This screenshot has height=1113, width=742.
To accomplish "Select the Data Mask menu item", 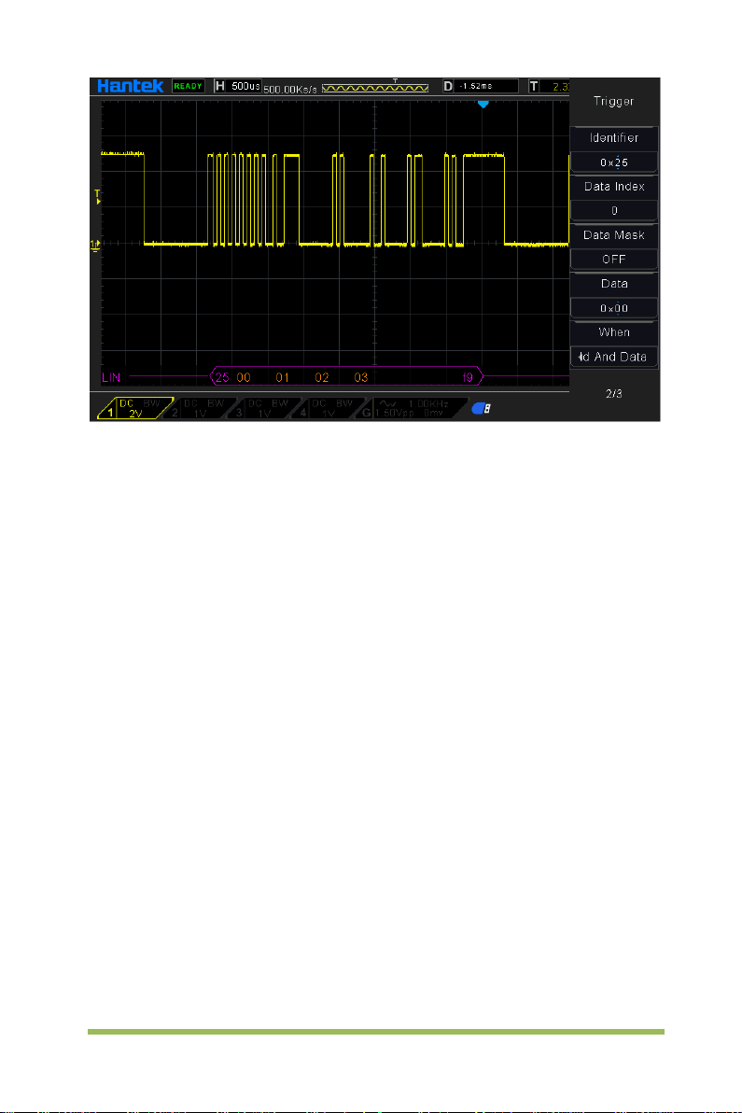I will (x=614, y=235).
